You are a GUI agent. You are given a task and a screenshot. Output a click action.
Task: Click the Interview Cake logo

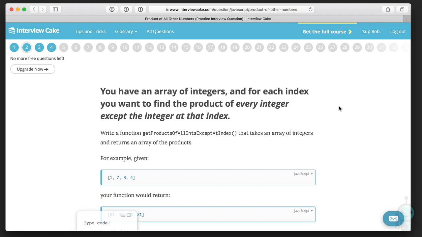[x=34, y=31]
